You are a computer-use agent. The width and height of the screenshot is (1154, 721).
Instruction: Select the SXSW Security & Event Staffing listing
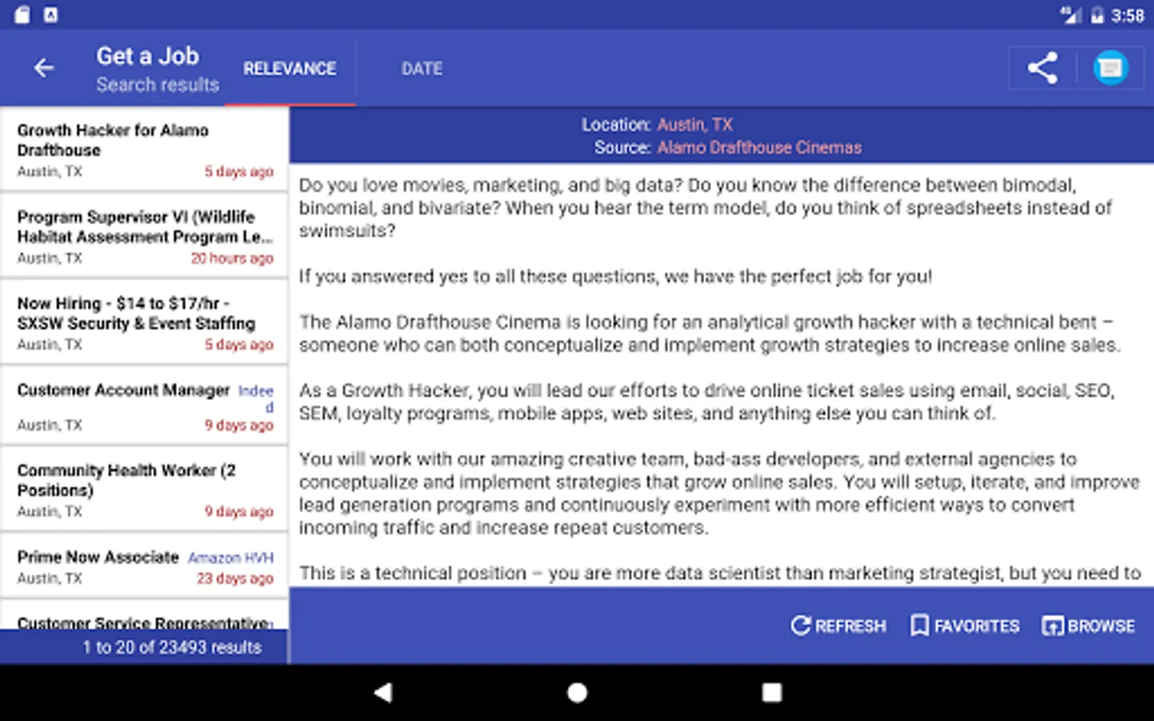click(144, 323)
